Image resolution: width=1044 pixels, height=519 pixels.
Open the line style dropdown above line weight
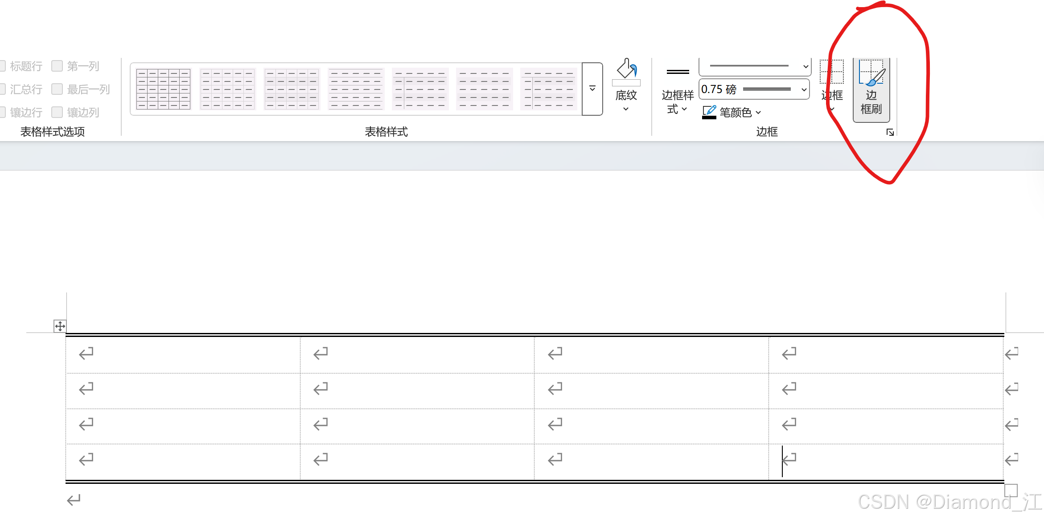pyautogui.click(x=806, y=67)
